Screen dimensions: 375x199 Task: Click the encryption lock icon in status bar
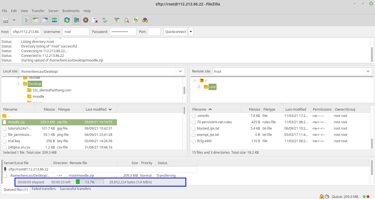[321, 197]
